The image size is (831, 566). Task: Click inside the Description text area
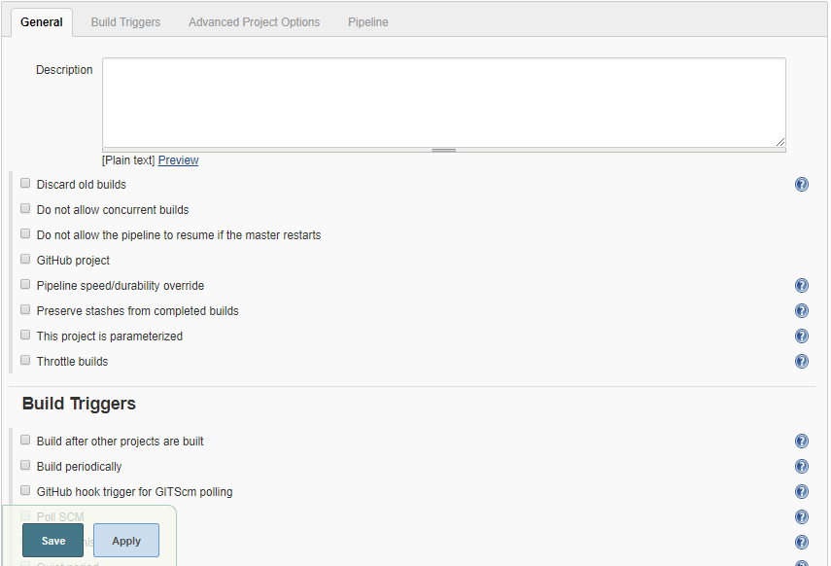pos(442,100)
